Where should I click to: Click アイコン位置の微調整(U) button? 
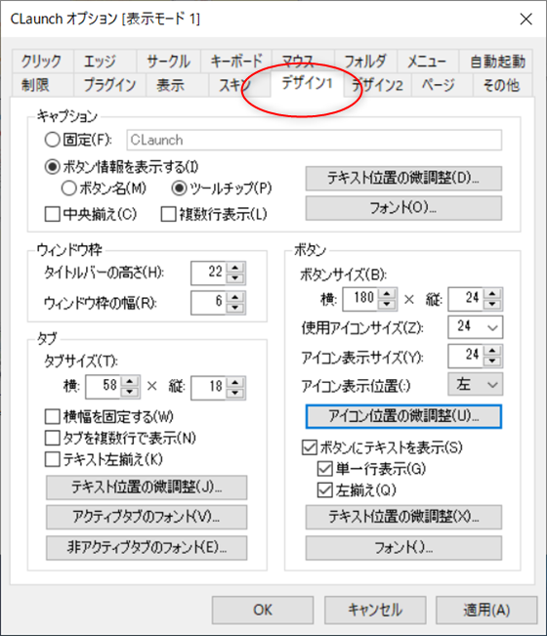click(403, 416)
